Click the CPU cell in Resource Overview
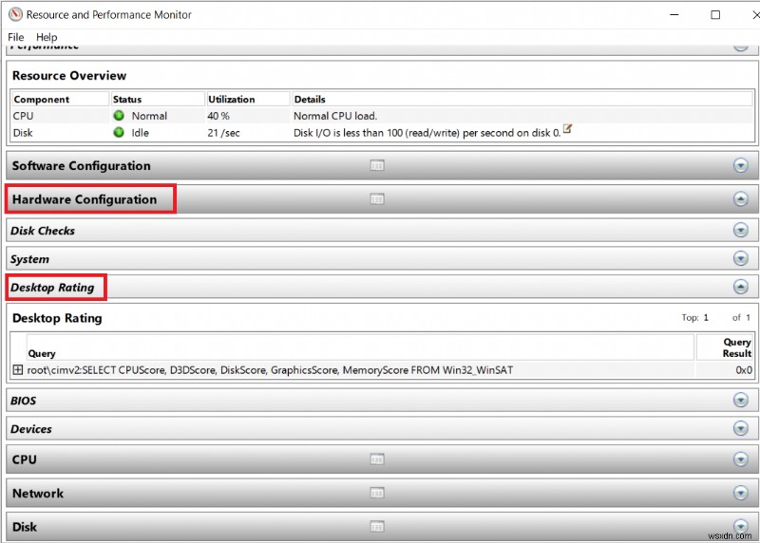 23,116
